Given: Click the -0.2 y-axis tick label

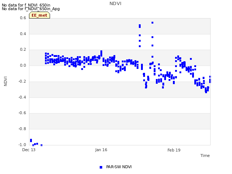Looking at the screenshot, I should (22, 81).
